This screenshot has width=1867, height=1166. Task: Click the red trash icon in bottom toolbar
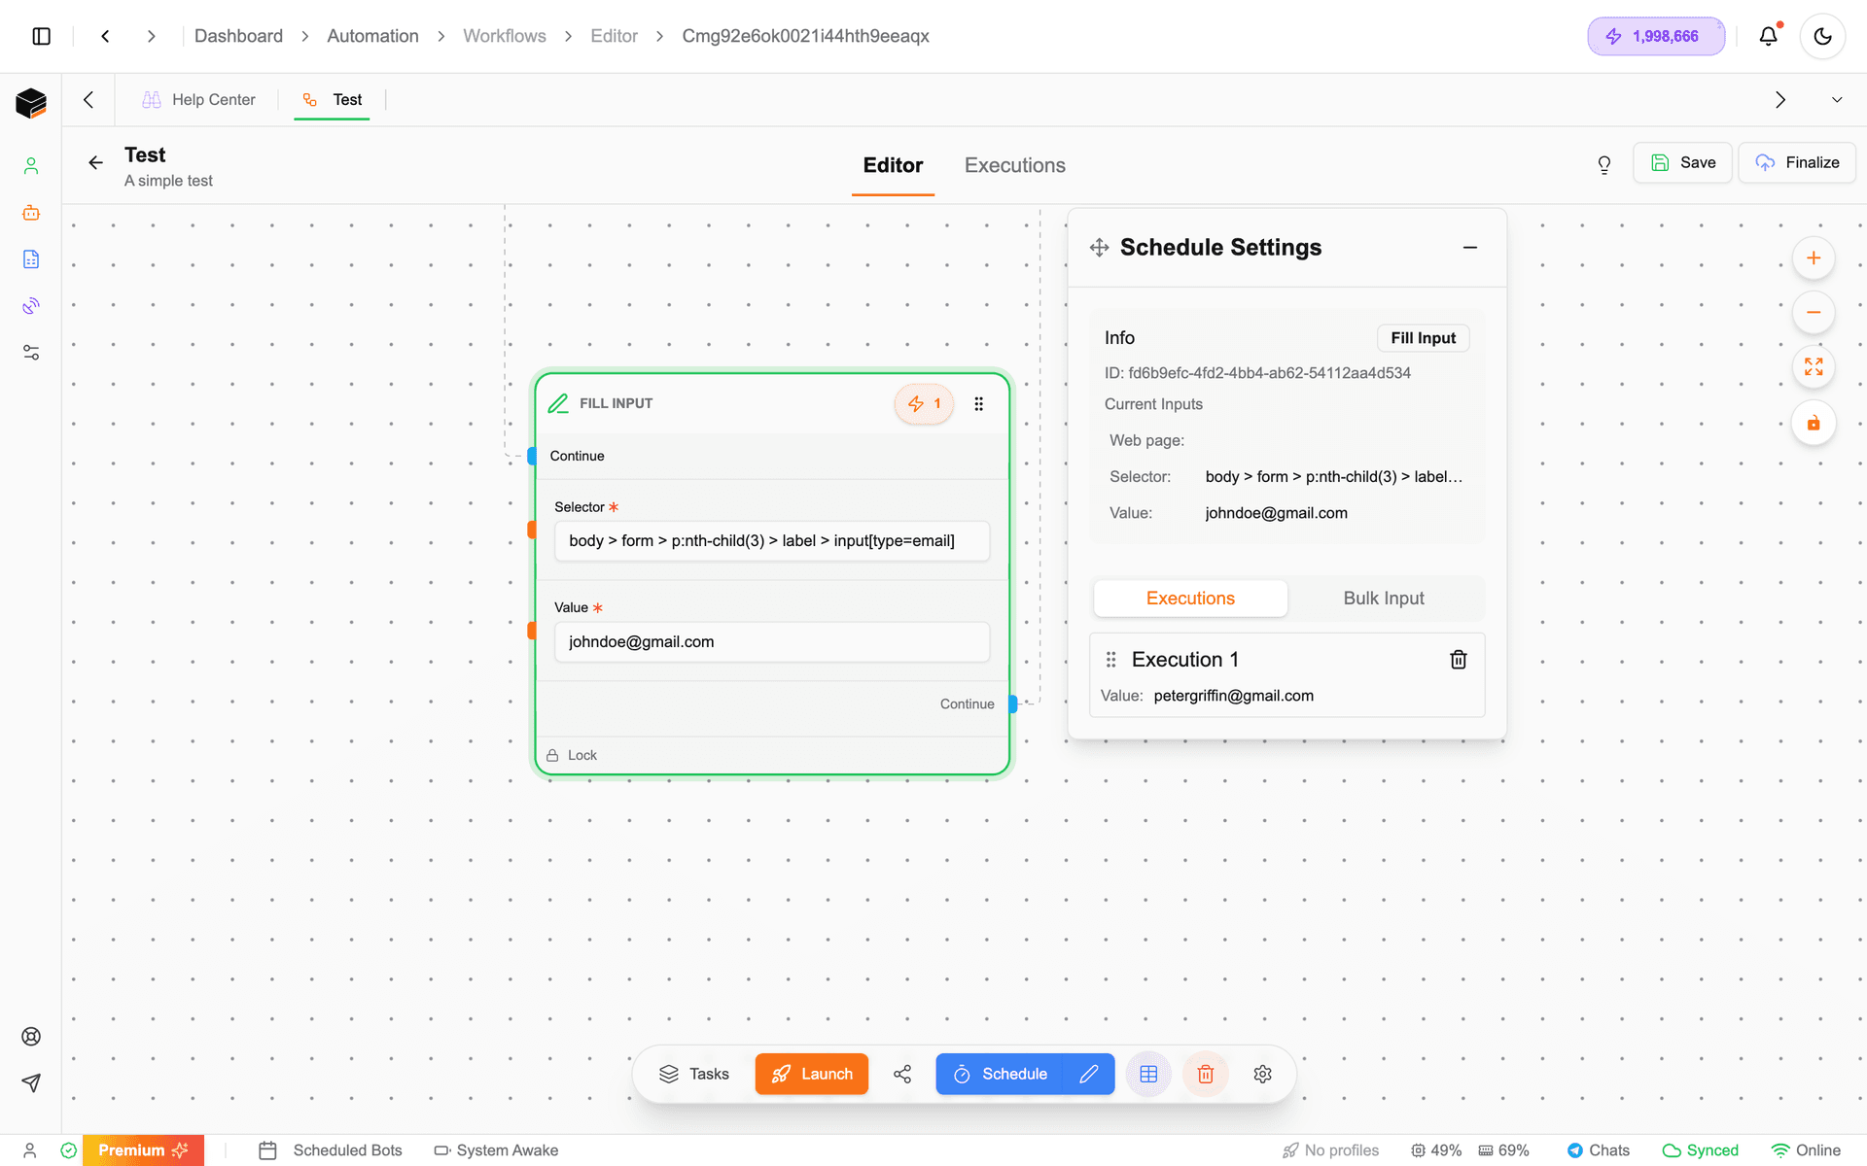[1206, 1074]
